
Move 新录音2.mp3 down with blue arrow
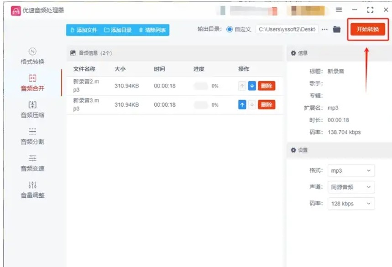(252, 86)
